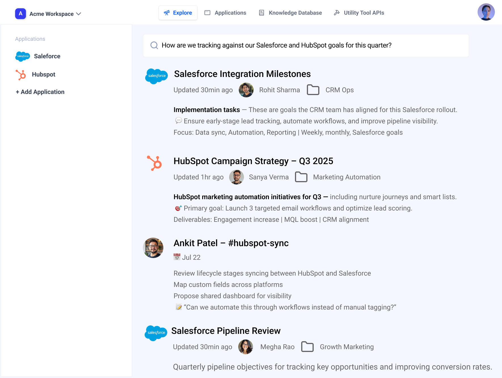The height and width of the screenshot is (378, 502).
Task: Switch to the Explore tab
Action: click(x=178, y=13)
